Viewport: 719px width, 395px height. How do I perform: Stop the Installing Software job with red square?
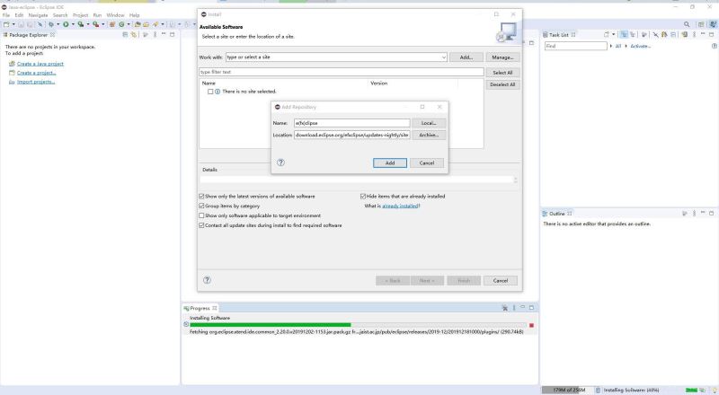click(531, 325)
